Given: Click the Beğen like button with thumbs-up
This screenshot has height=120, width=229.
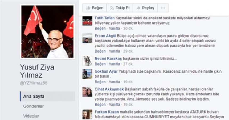Looking at the screenshot, I should (95, 8).
